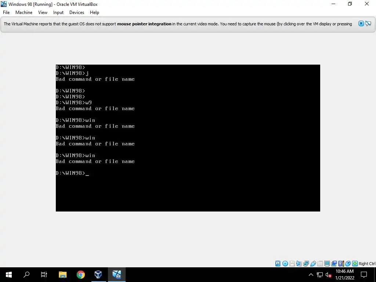
Task: Click the audio status icon
Action: click(299, 264)
